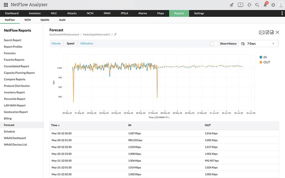Edit the interface name pencil icon
285x178 pixels.
(115, 34)
